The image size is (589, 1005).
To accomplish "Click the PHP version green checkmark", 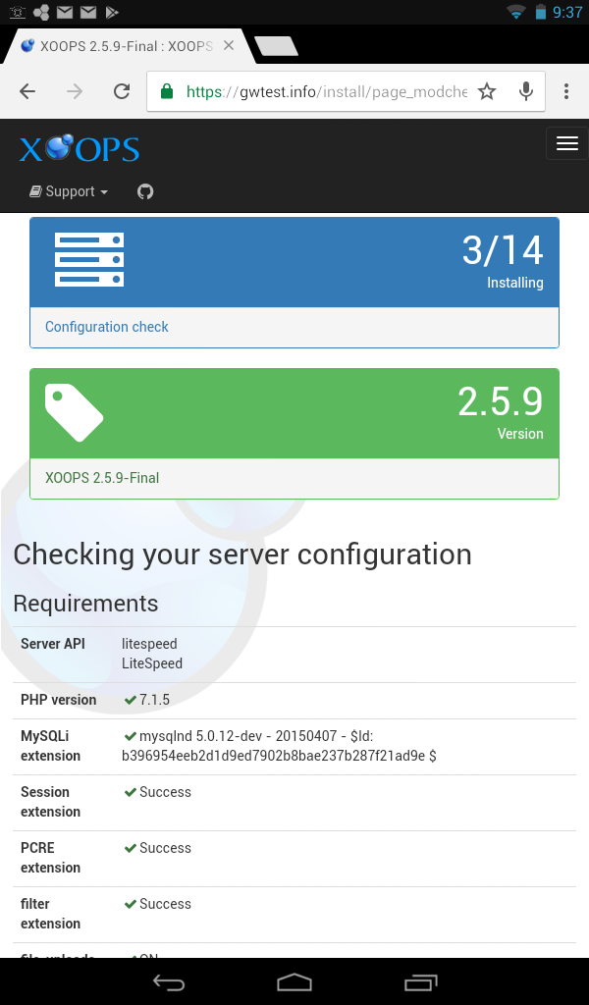I will tap(131, 700).
